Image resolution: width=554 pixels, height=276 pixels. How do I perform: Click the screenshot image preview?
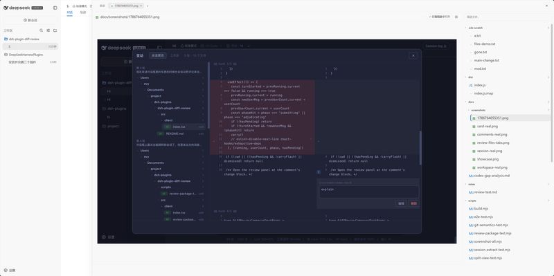pyautogui.click(x=277, y=141)
